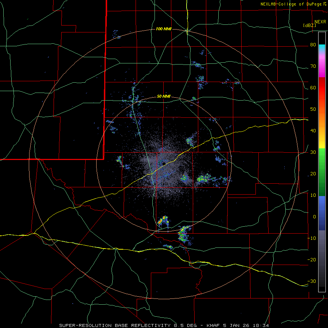Viewport: 328px width, 328px height.
Task: Click the cyan top segment of color bar
Action: pos(322,48)
